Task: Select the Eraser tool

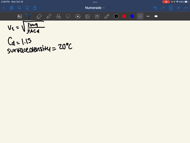Action: (x=39, y=16)
